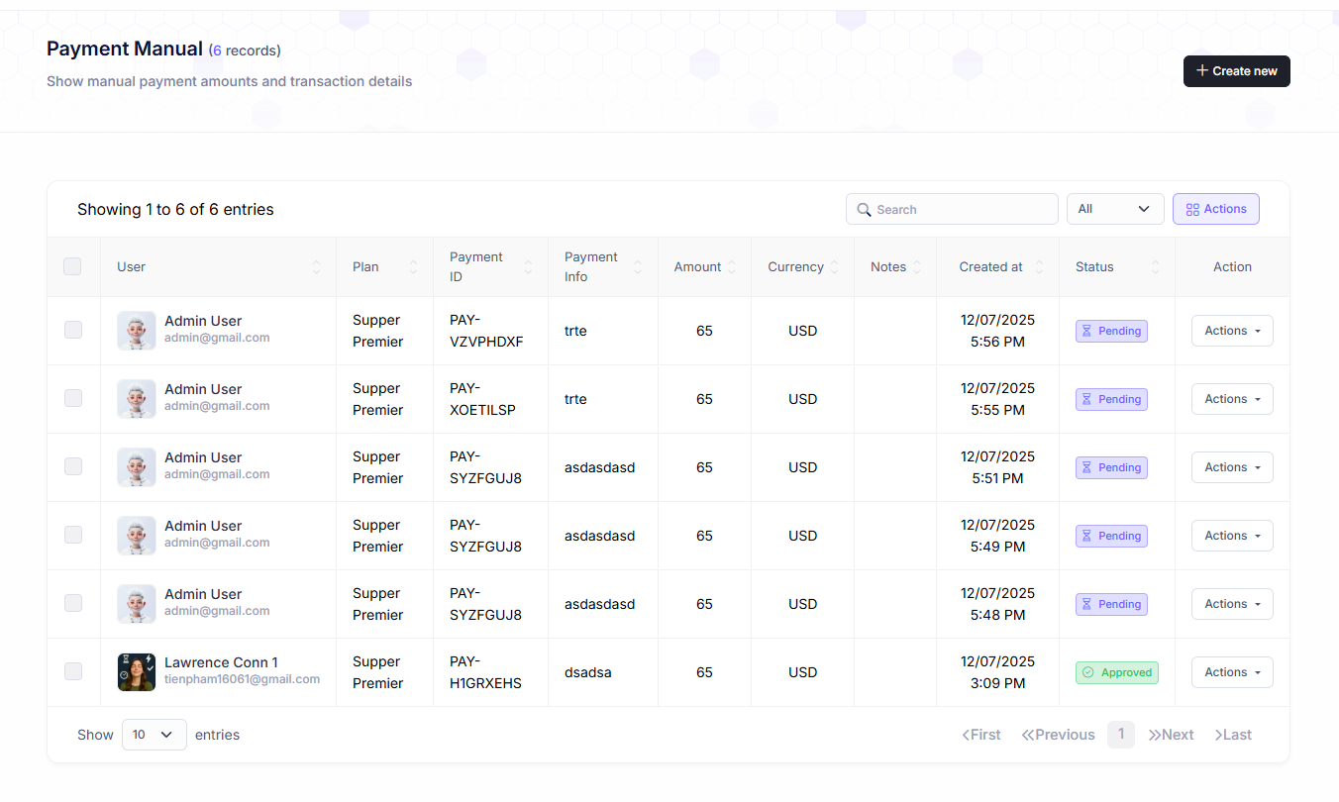Click the Status column sort icon
Image resolution: width=1339 pixels, height=802 pixels.
tap(1155, 267)
